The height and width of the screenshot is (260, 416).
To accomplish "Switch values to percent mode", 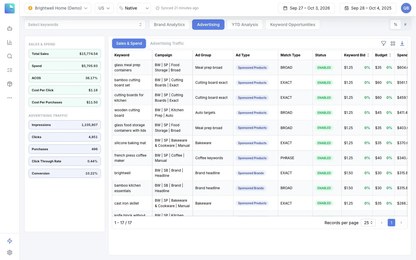I will coord(395,25).
